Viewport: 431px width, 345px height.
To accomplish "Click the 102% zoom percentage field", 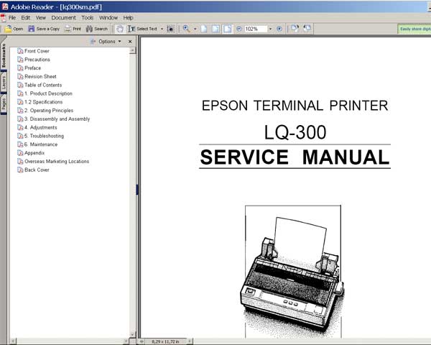I will point(256,29).
